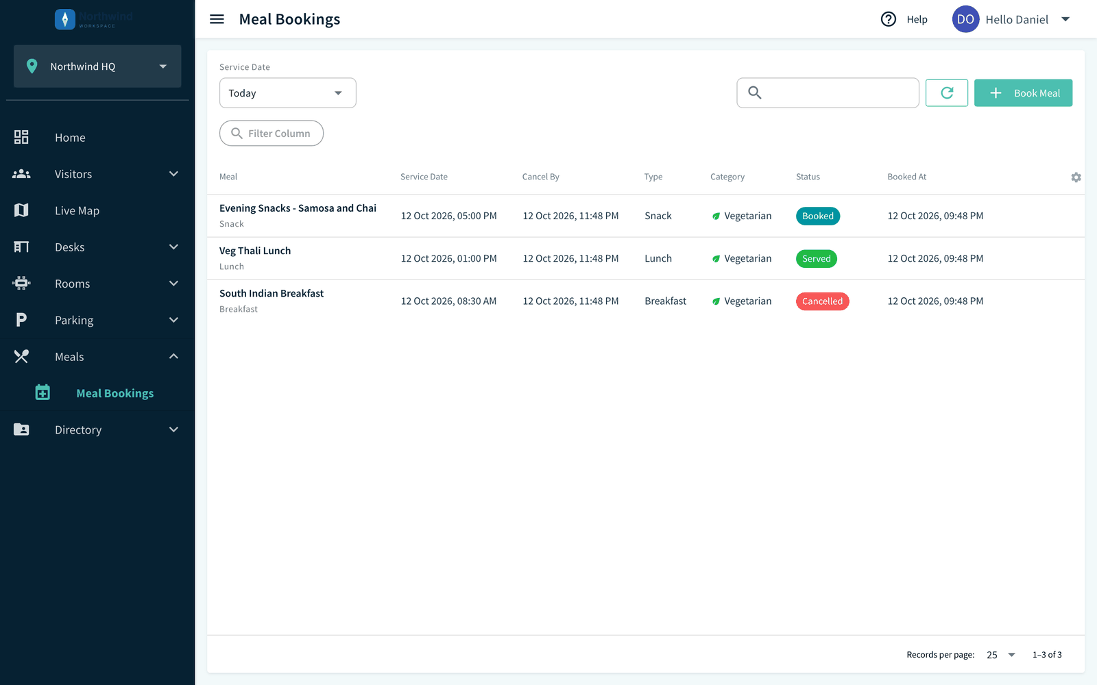The height and width of the screenshot is (685, 1097).
Task: Click the Desks icon in sidebar
Action: coord(21,247)
